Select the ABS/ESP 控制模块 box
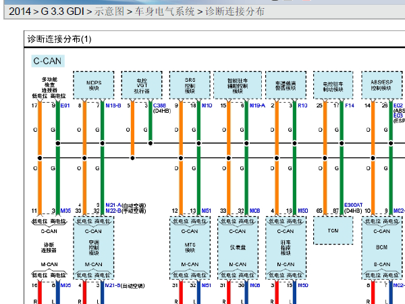The image size is (405, 304). tap(382, 85)
